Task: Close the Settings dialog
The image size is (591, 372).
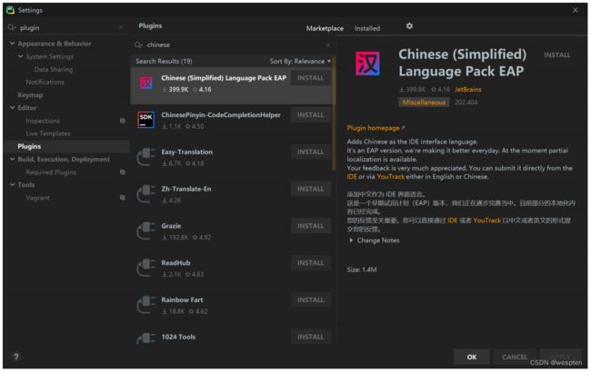Action: (x=576, y=10)
